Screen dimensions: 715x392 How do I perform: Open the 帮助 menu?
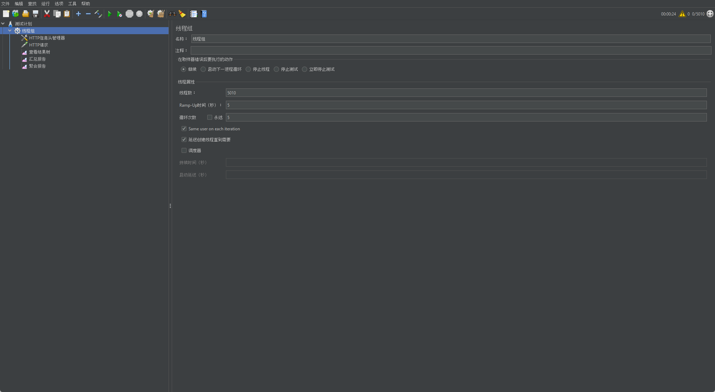coord(86,4)
